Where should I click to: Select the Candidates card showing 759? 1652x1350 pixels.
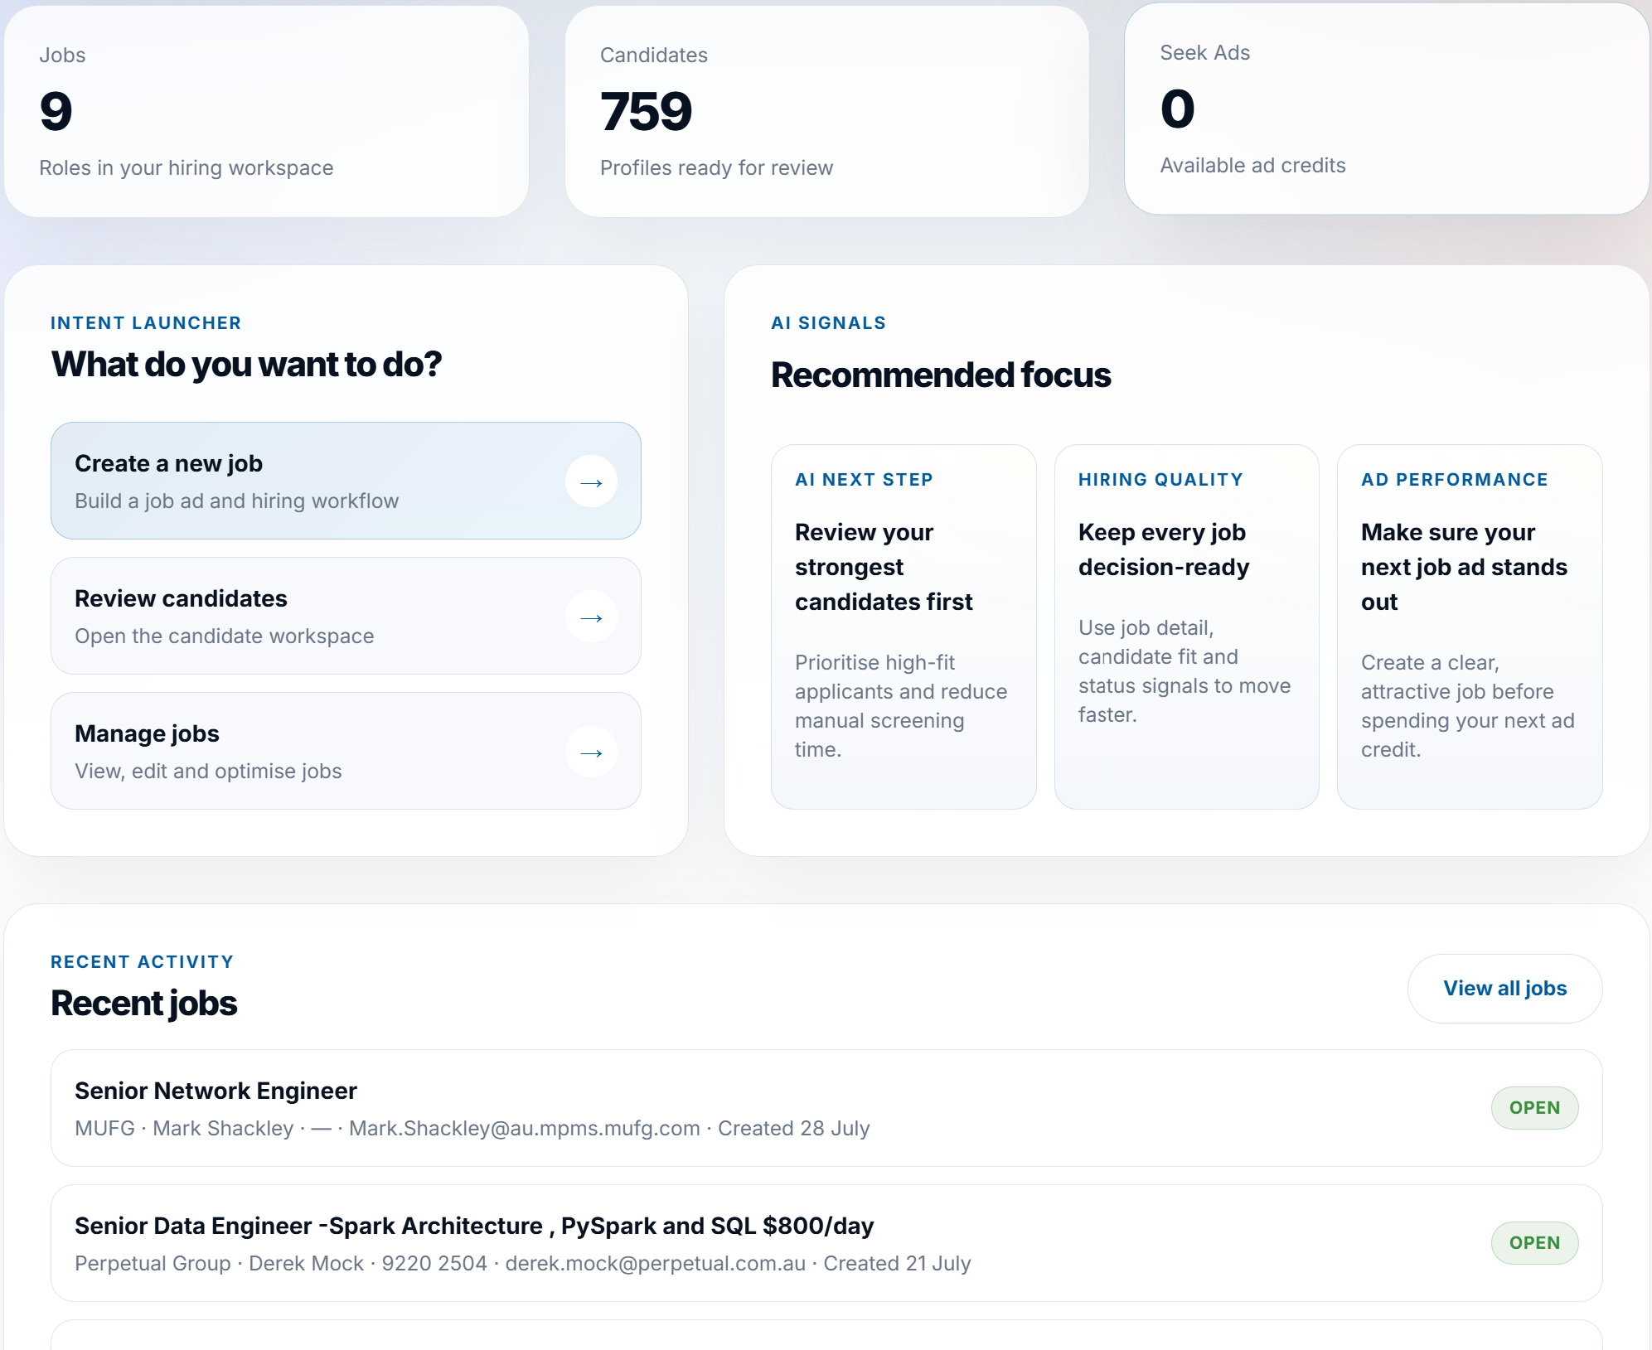click(826, 112)
